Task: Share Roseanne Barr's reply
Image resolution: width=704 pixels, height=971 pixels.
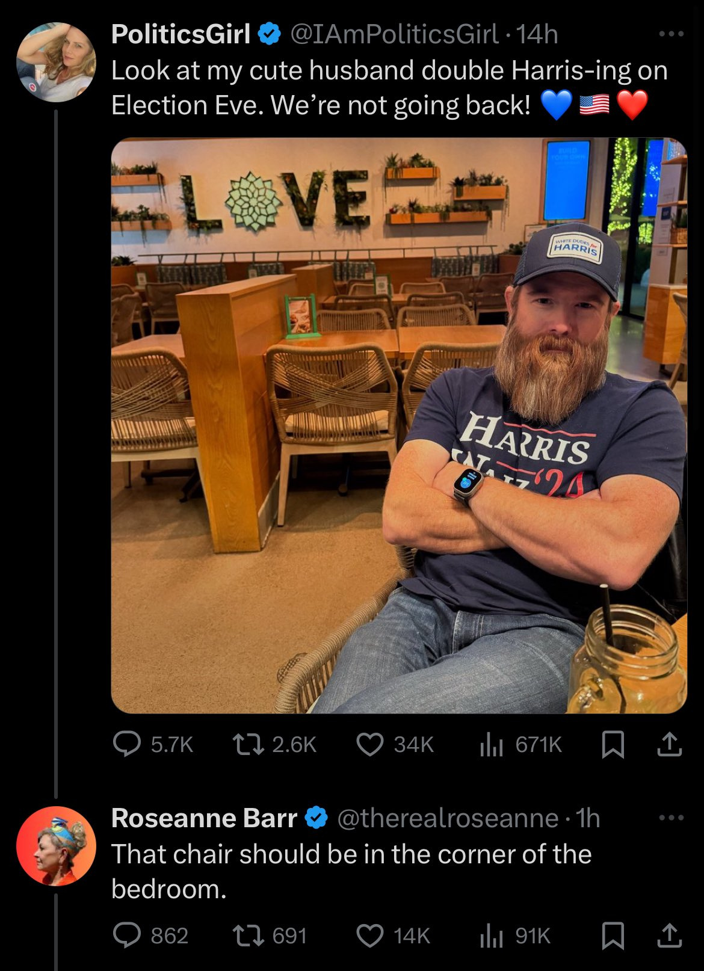Action: [x=669, y=936]
